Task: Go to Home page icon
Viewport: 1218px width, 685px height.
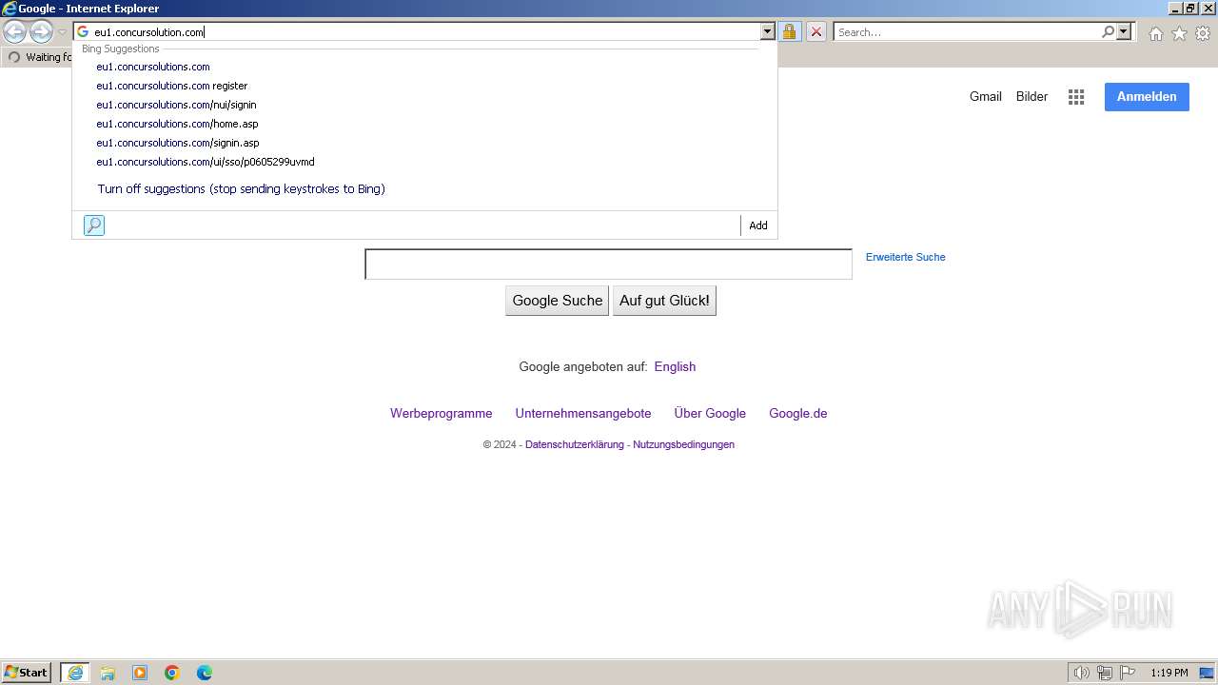Action: [x=1155, y=33]
